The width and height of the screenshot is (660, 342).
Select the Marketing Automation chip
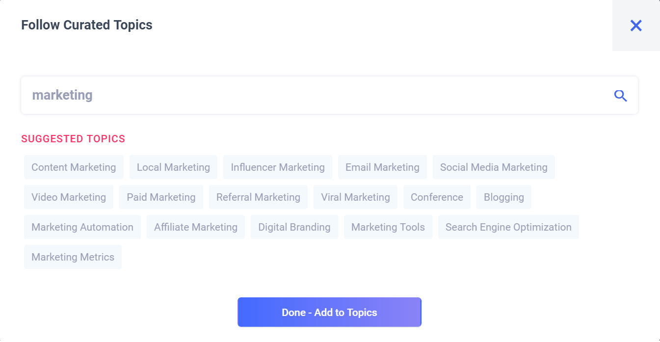point(82,227)
